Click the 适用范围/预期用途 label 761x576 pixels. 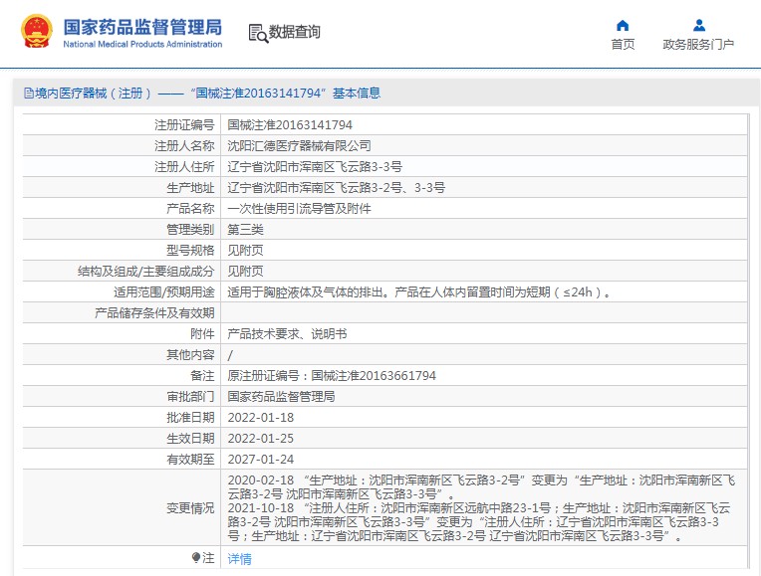(x=164, y=291)
